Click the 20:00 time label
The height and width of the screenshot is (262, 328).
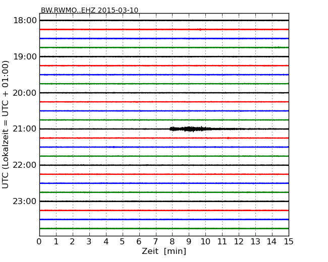pos(25,93)
